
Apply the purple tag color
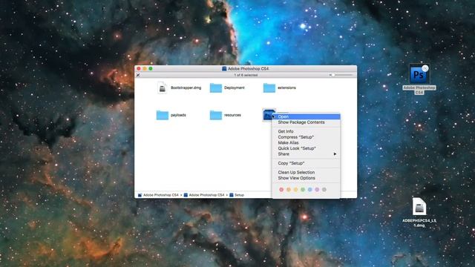click(317, 190)
